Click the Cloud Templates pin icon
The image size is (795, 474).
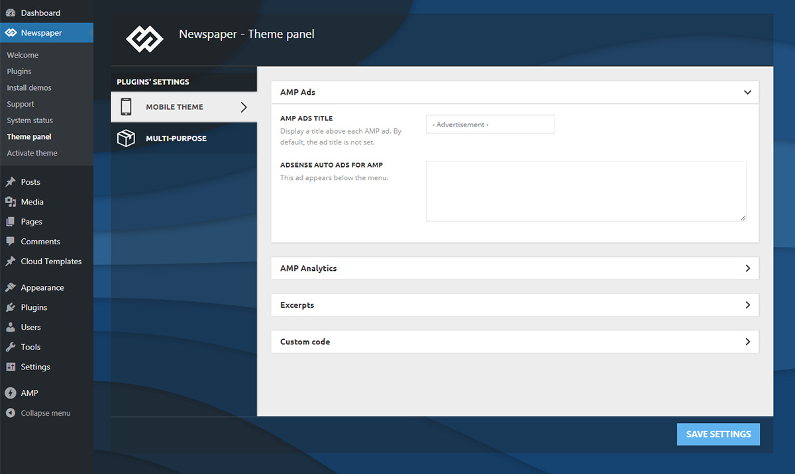(11, 261)
